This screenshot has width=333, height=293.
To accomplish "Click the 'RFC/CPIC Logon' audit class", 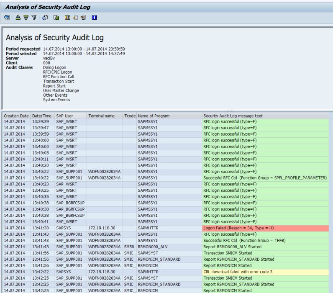I will click(x=58, y=72).
